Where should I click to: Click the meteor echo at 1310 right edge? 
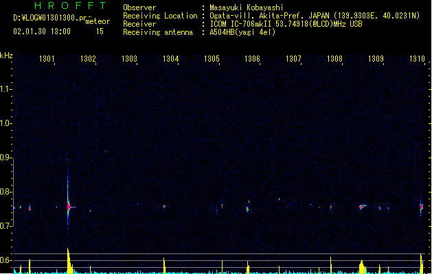421,208
